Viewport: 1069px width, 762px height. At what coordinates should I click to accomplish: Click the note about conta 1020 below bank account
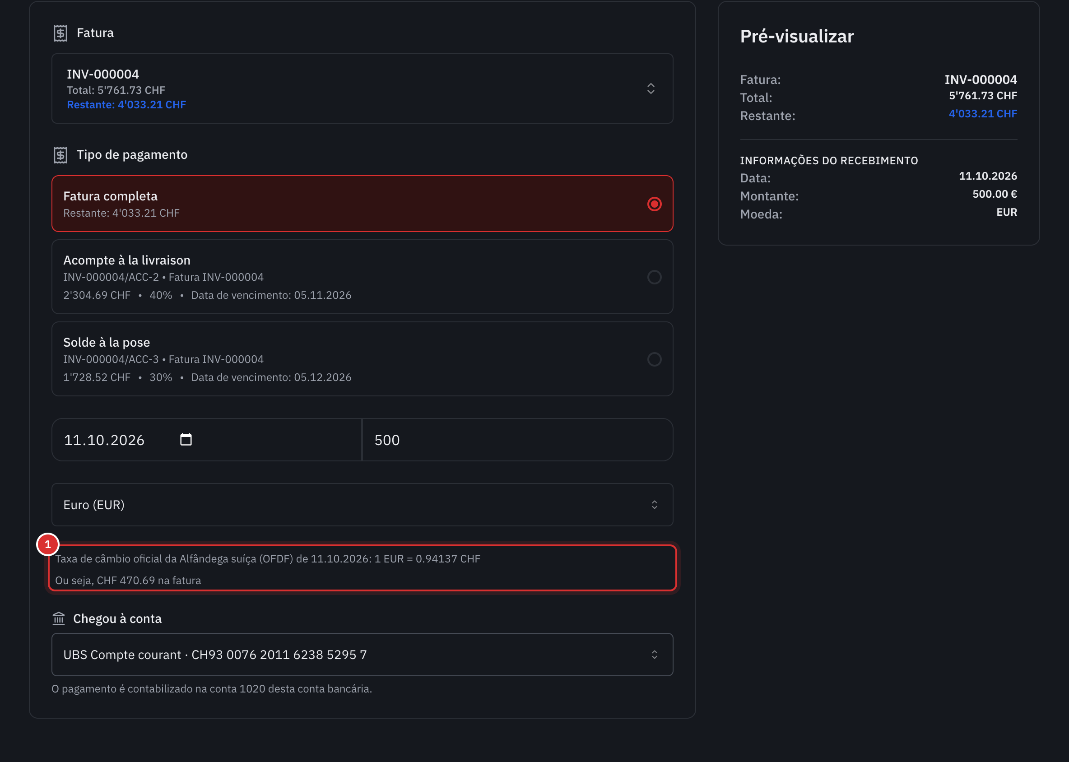212,689
